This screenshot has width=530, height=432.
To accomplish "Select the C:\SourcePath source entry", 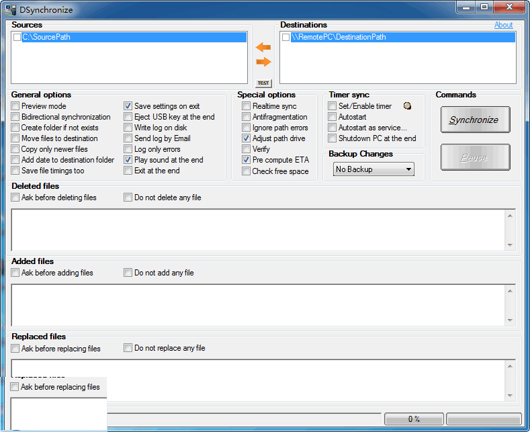I will point(134,37).
